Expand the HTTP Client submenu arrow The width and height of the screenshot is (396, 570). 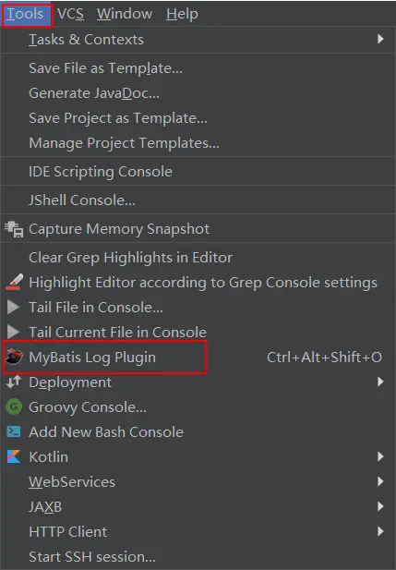[380, 531]
